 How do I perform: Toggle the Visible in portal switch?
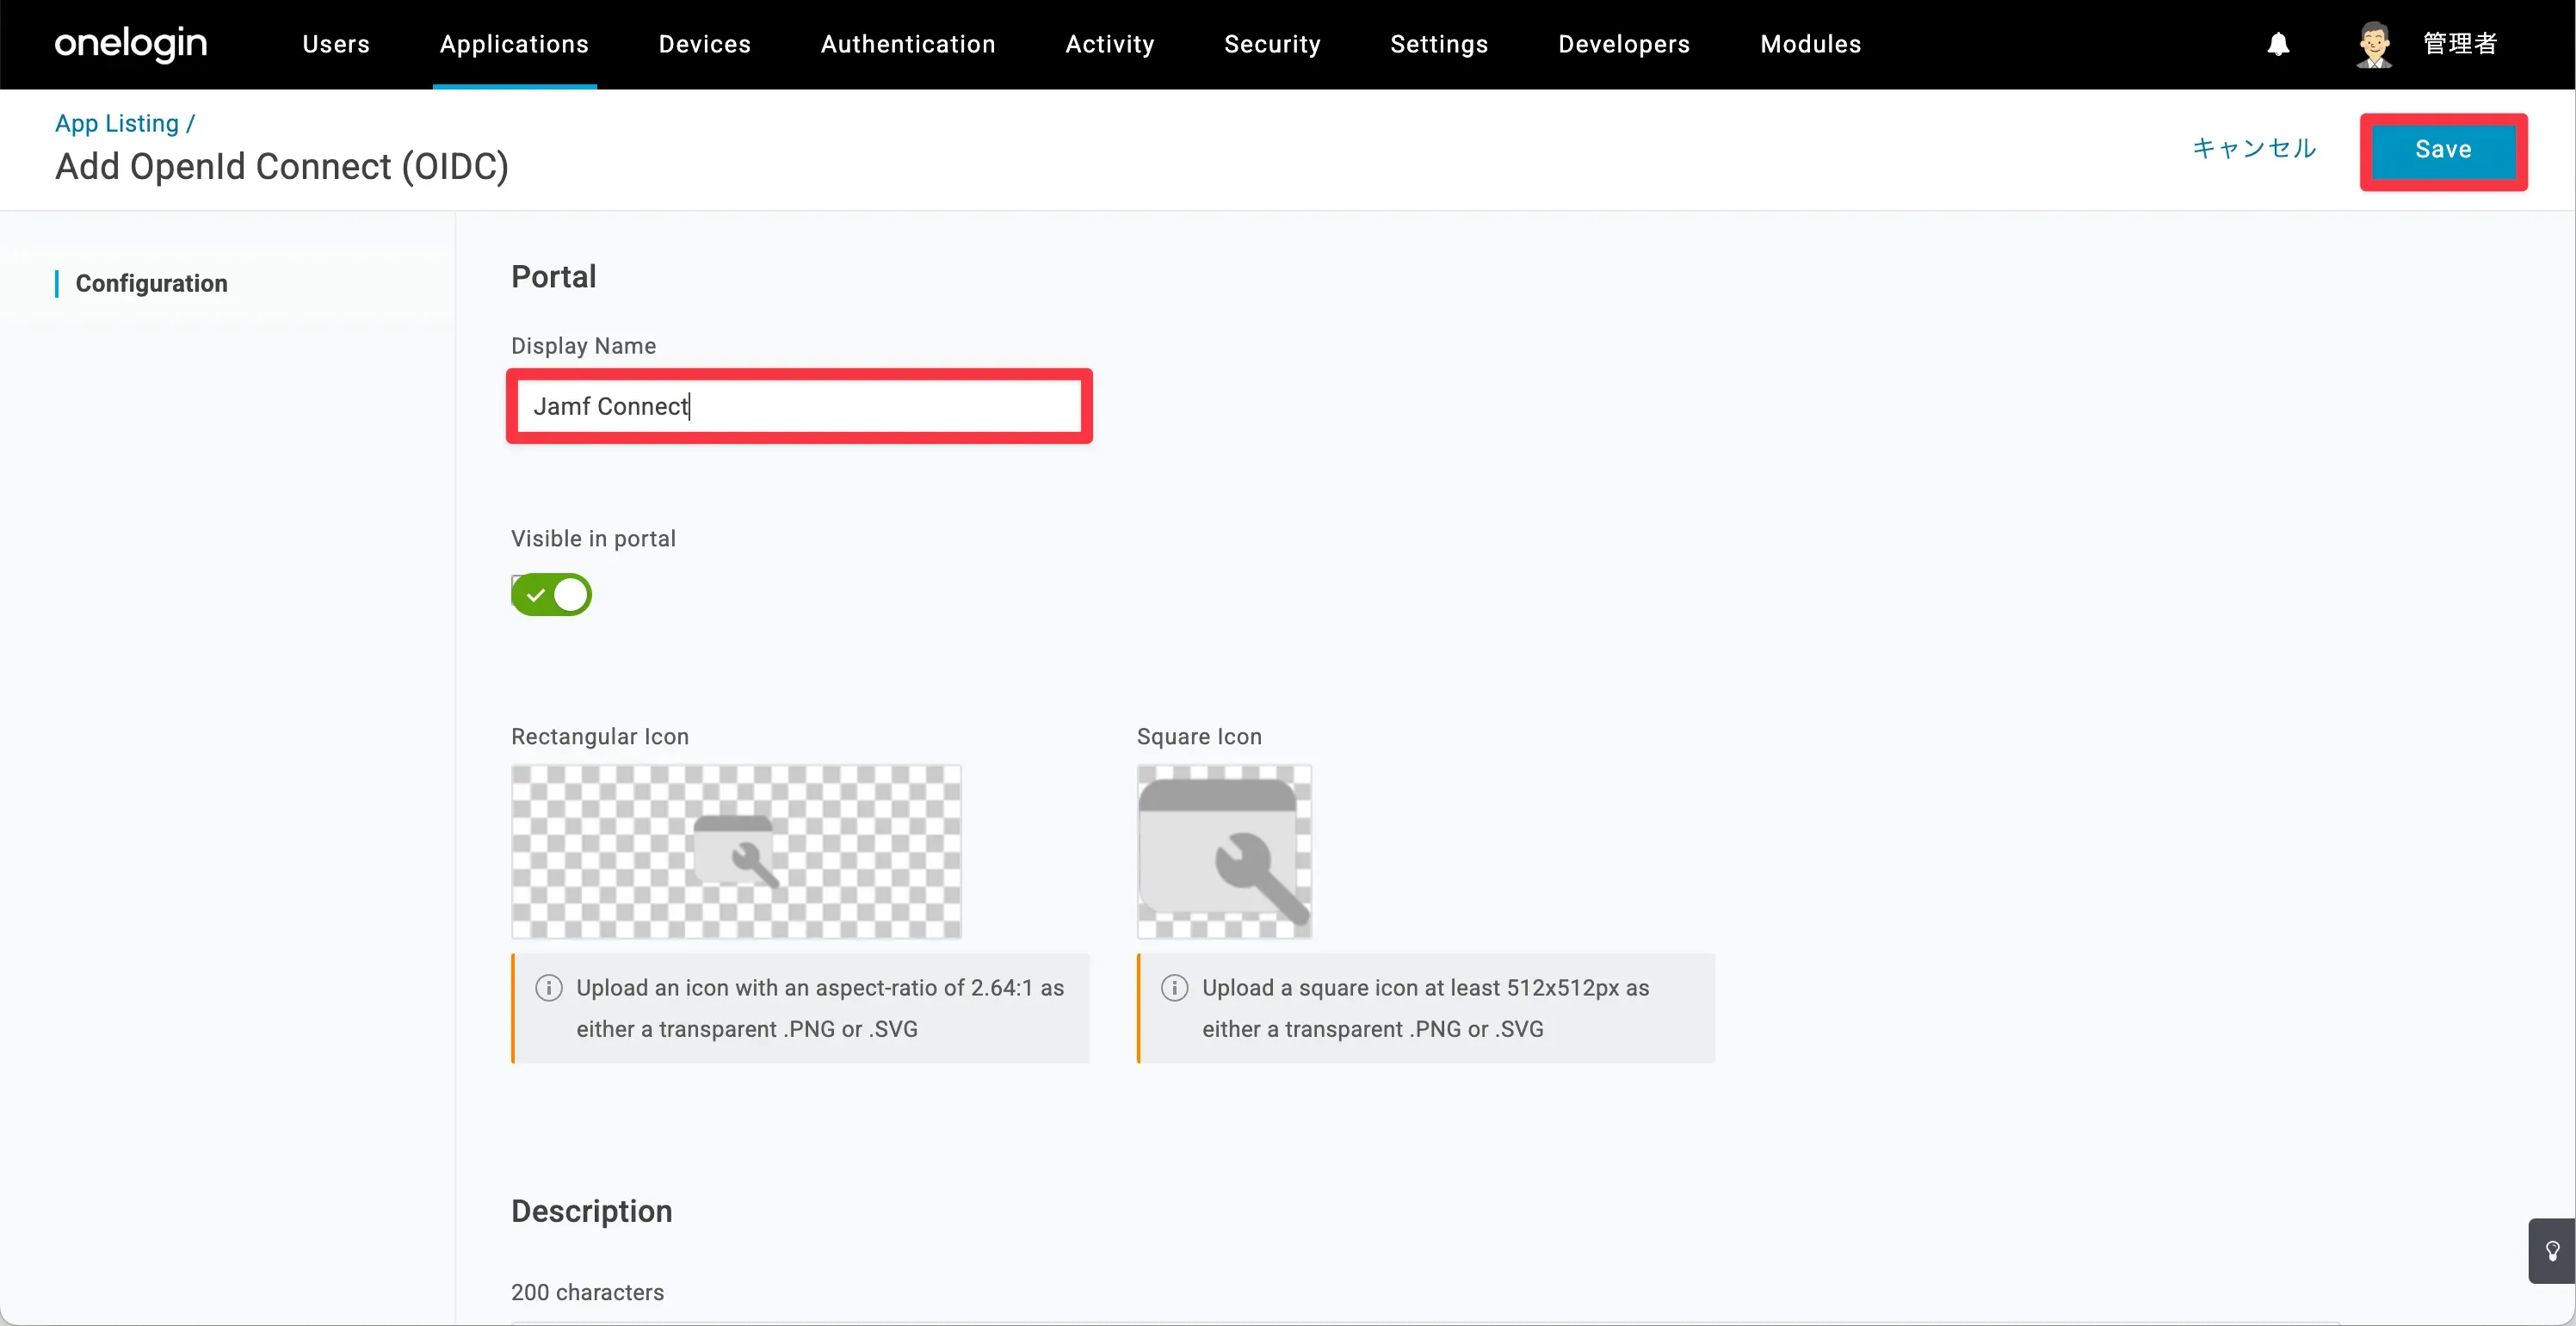(551, 595)
